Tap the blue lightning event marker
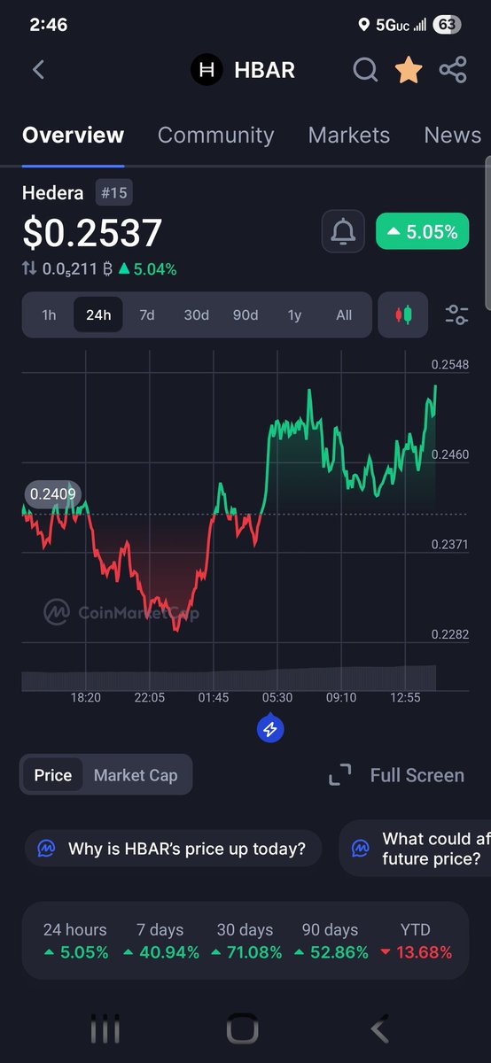 click(x=271, y=729)
